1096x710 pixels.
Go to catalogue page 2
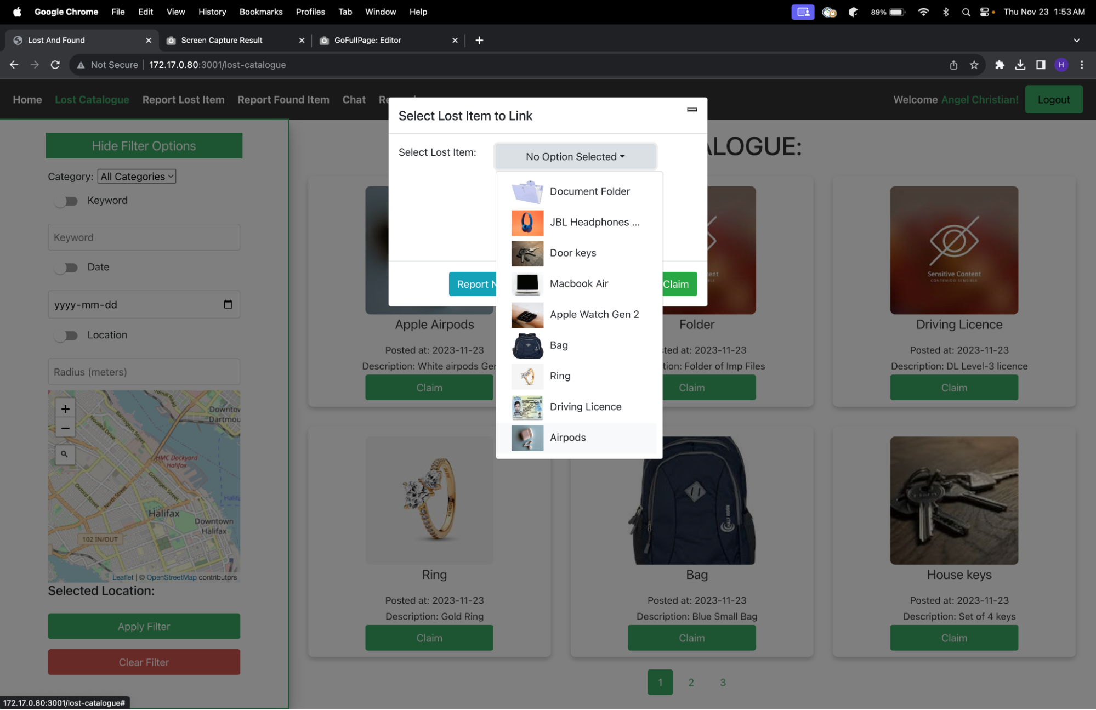691,683
